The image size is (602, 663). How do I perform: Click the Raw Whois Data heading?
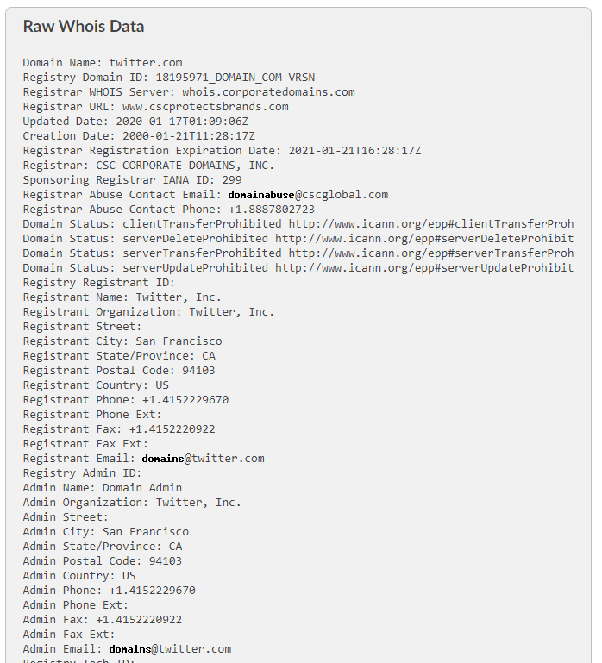84,26
